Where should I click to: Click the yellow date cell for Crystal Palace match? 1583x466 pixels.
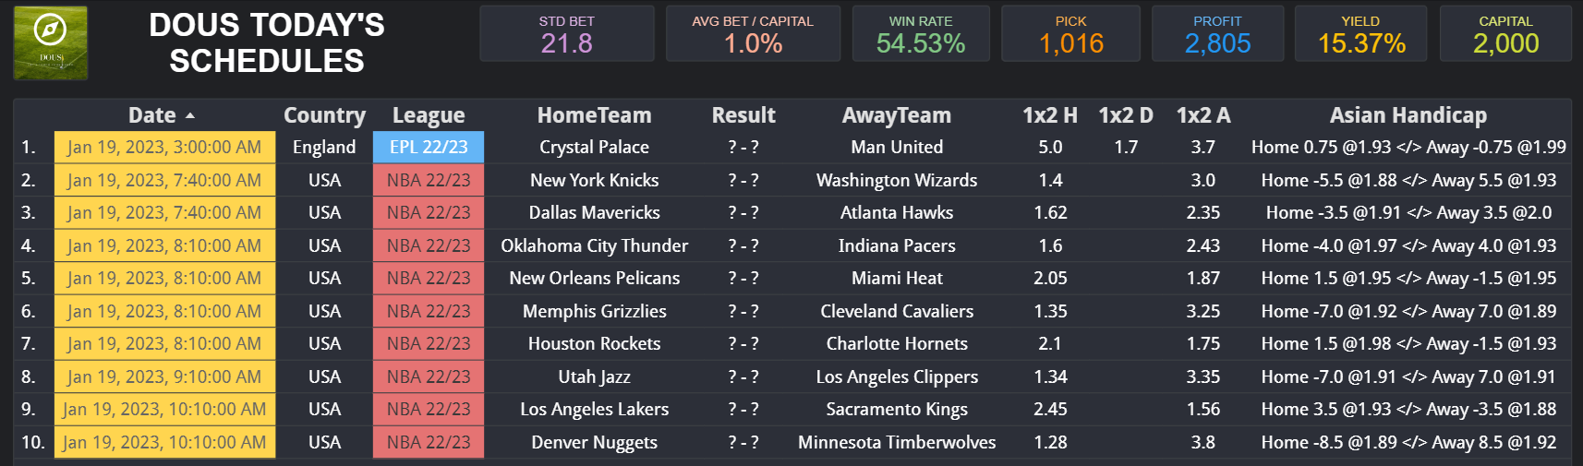coord(164,148)
